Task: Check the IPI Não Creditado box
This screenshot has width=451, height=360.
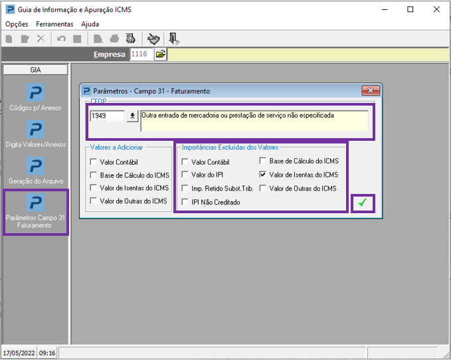Action: tap(185, 202)
